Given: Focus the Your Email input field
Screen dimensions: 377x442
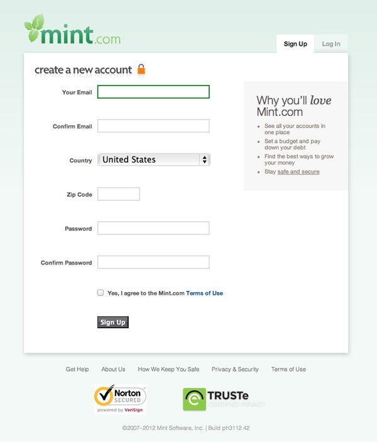Looking at the screenshot, I should (x=153, y=92).
